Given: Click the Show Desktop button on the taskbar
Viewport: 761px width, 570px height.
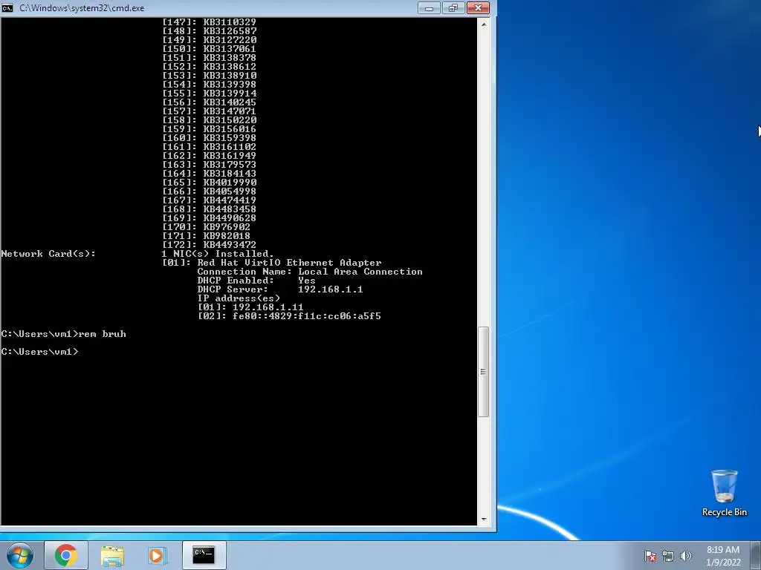Looking at the screenshot, I should [x=756, y=555].
